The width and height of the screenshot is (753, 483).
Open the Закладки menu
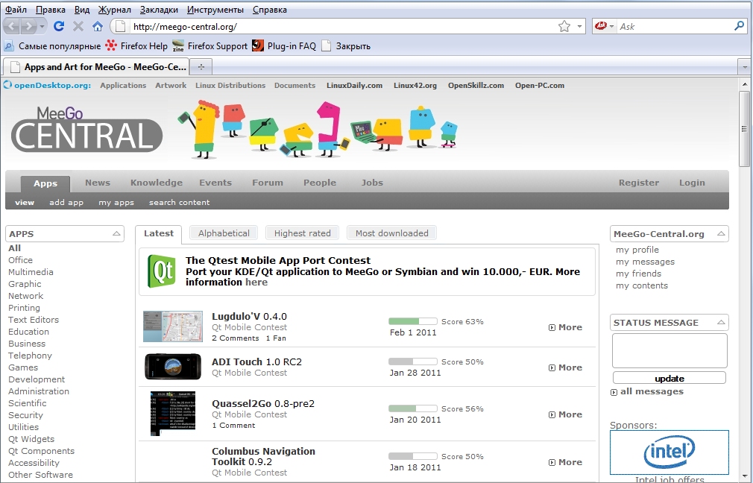tap(159, 10)
